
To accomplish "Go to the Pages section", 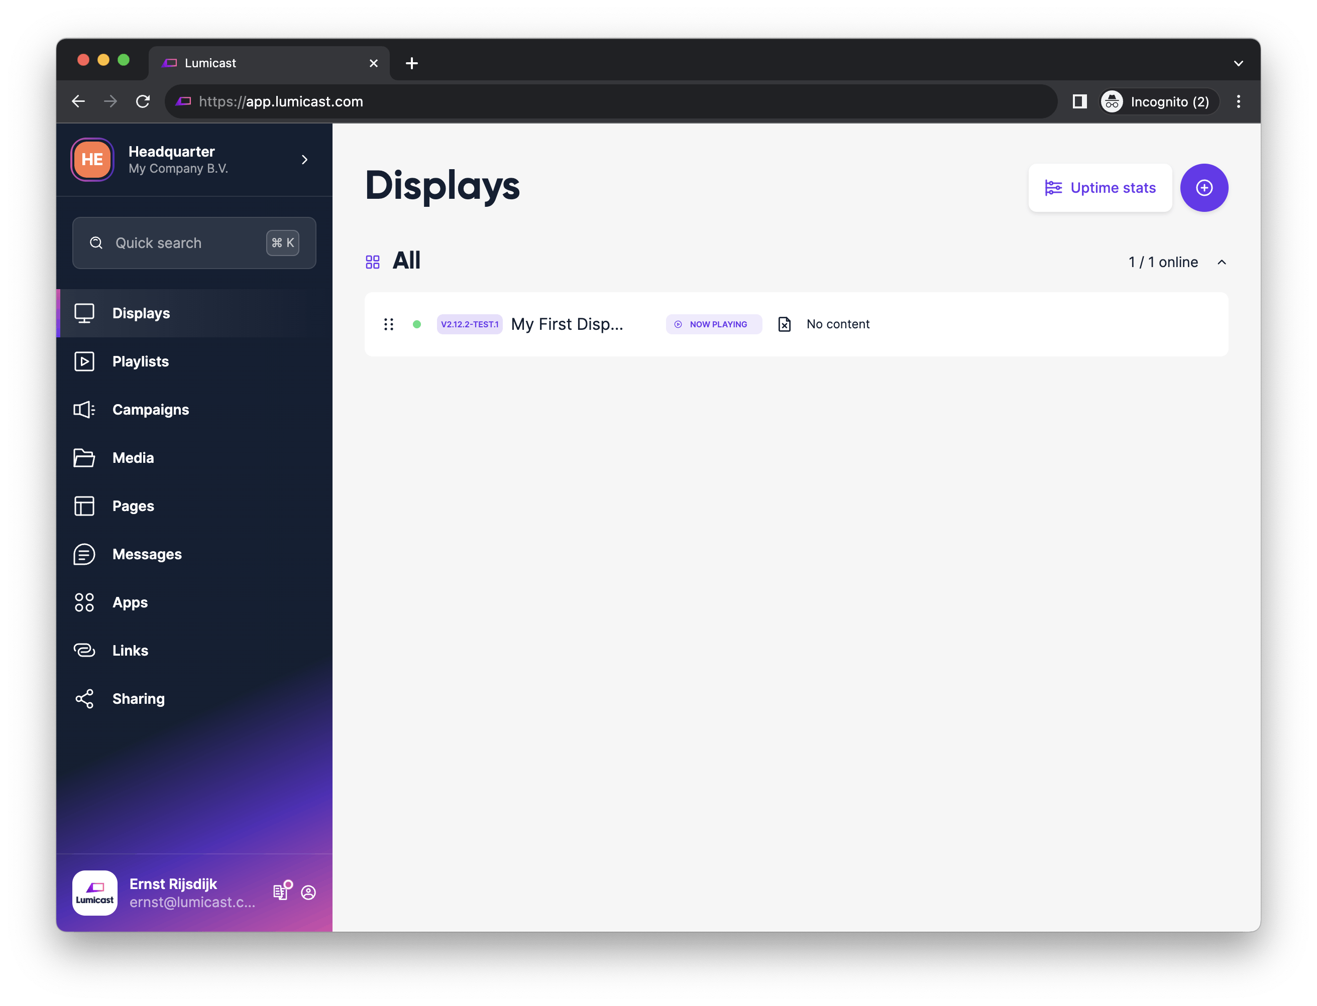I will (x=133, y=506).
